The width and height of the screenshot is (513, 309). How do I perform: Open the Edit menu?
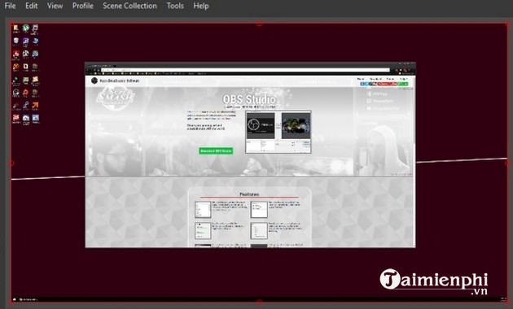click(x=32, y=6)
